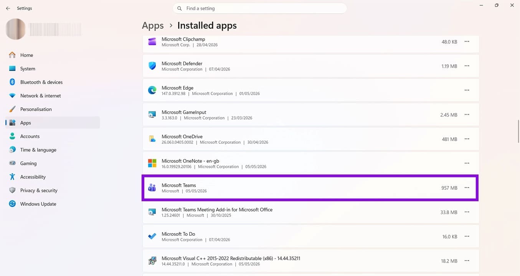Click the Accounts person icon
520x276 pixels.
coord(12,136)
